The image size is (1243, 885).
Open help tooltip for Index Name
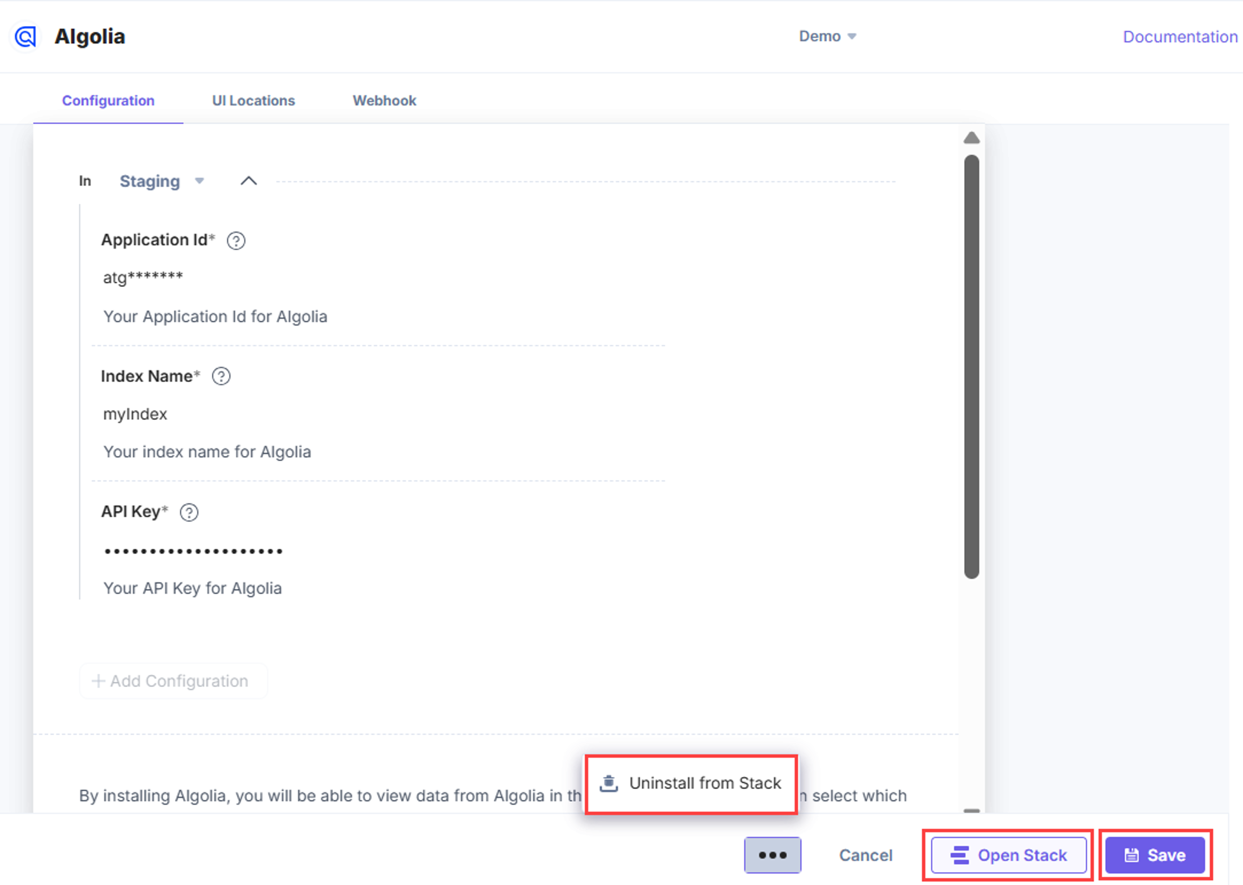coord(221,376)
